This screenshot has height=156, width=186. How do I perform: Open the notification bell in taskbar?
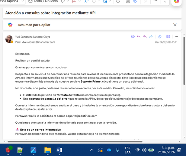(179, 150)
